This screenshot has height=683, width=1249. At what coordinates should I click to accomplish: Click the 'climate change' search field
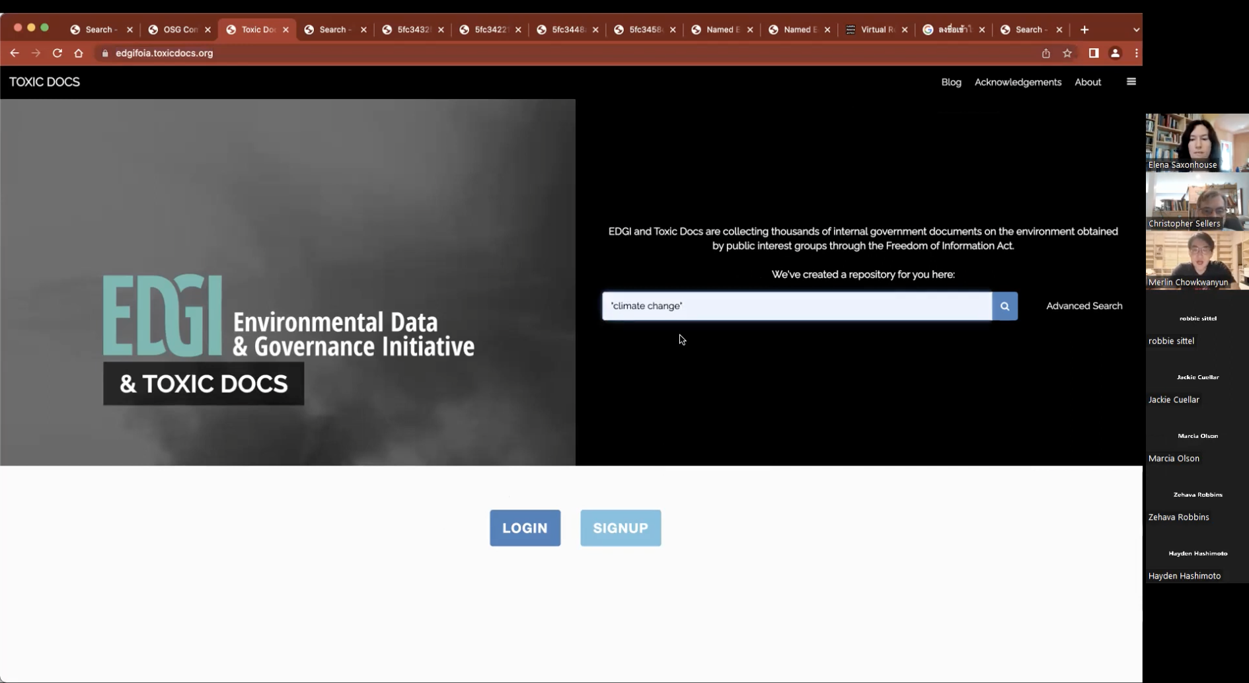click(796, 306)
